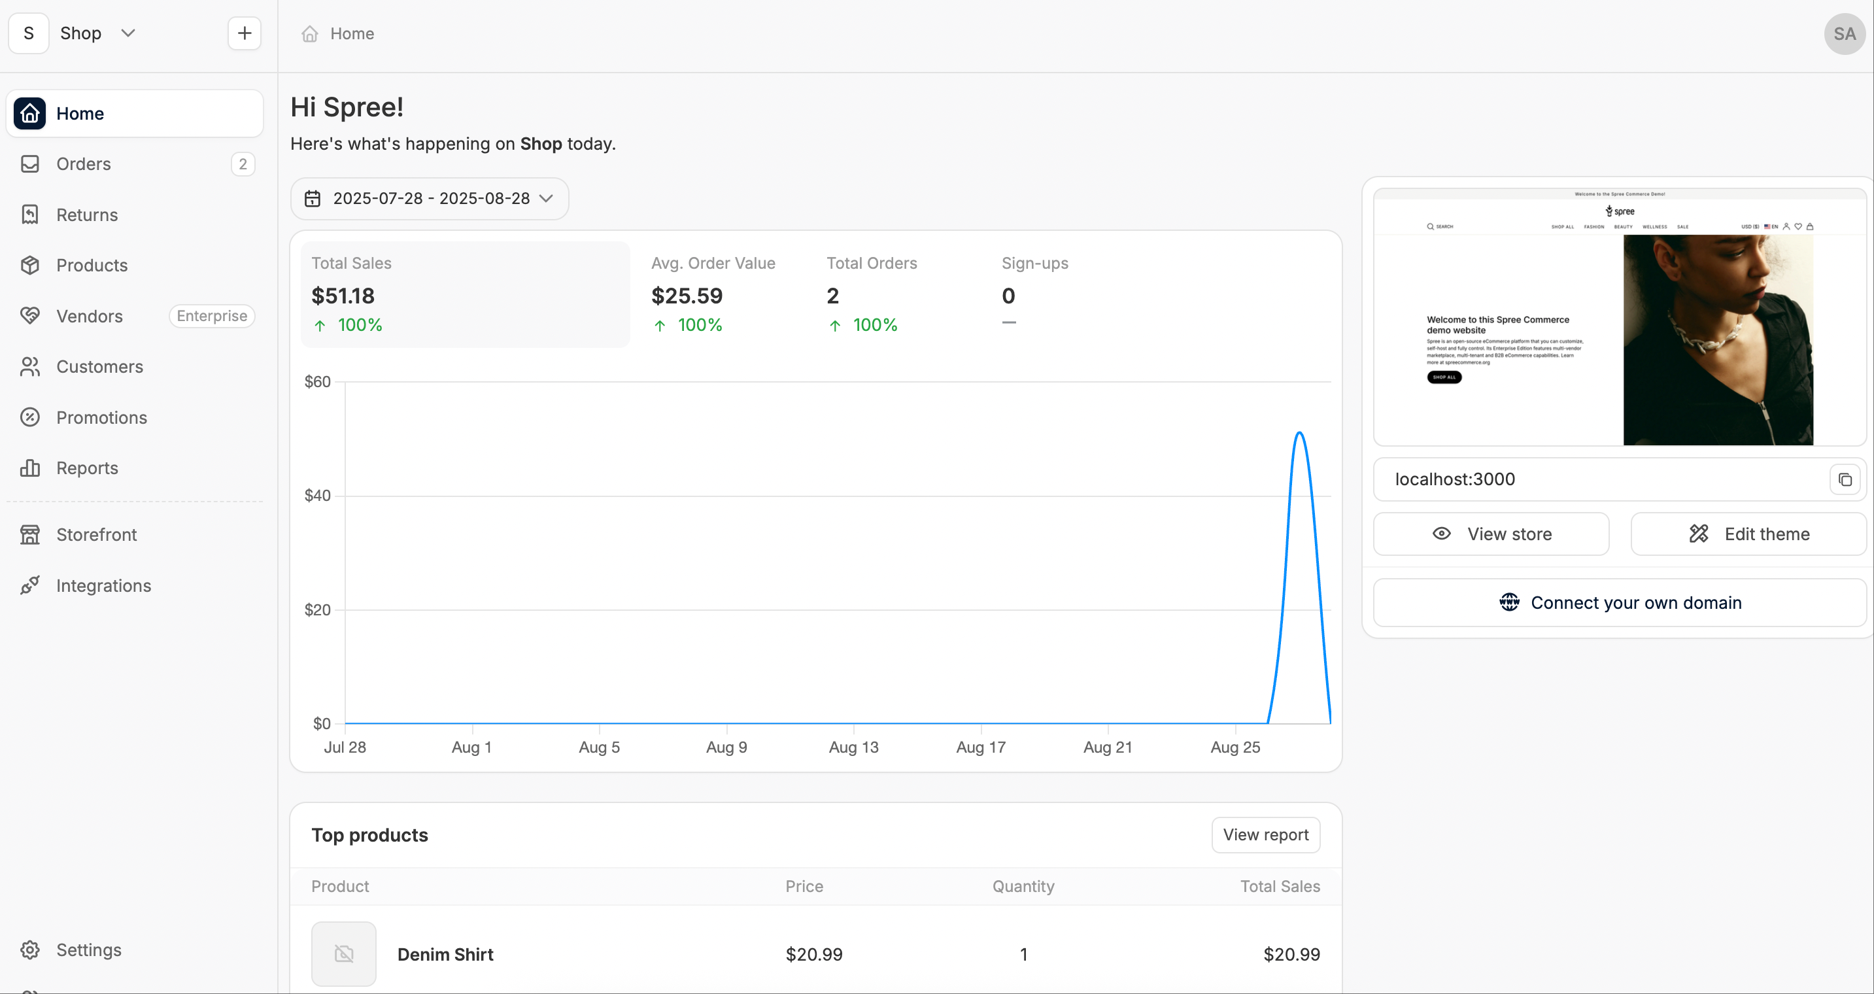Click the plus icon beside Shop
Screen dimensions: 1874x994
(x=245, y=33)
